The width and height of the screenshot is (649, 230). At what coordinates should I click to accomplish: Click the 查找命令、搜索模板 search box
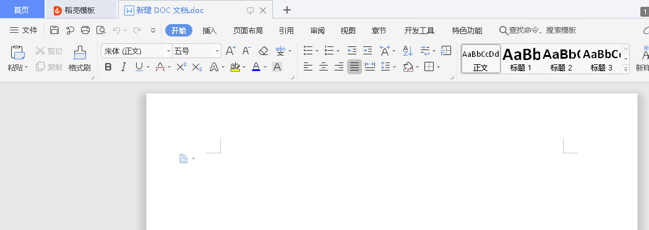coord(538,30)
